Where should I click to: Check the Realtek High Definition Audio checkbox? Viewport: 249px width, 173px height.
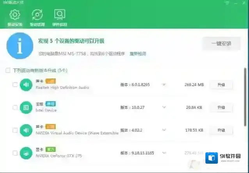tap(15, 85)
